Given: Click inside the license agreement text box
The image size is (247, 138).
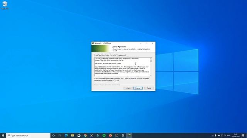Looking at the screenshot, I should [122, 67].
